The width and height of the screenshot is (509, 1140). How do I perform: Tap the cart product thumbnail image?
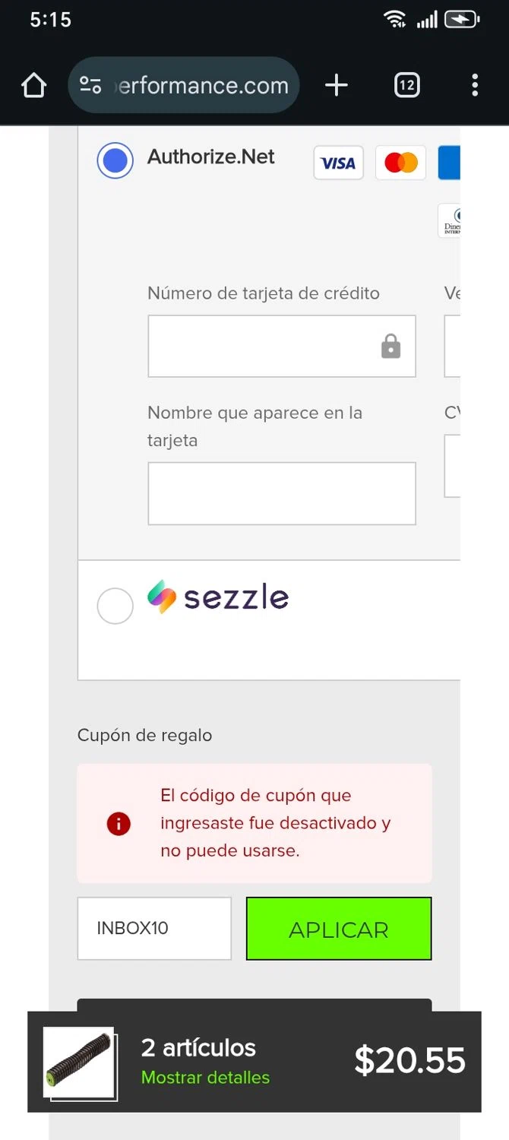tap(79, 1062)
